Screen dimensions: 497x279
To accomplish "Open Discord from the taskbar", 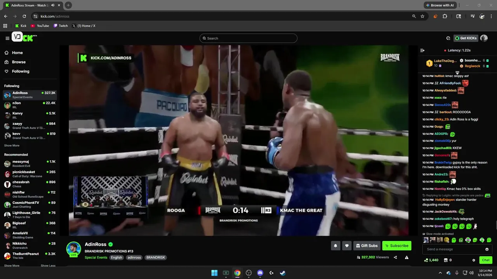I will pyautogui.click(x=260, y=273).
